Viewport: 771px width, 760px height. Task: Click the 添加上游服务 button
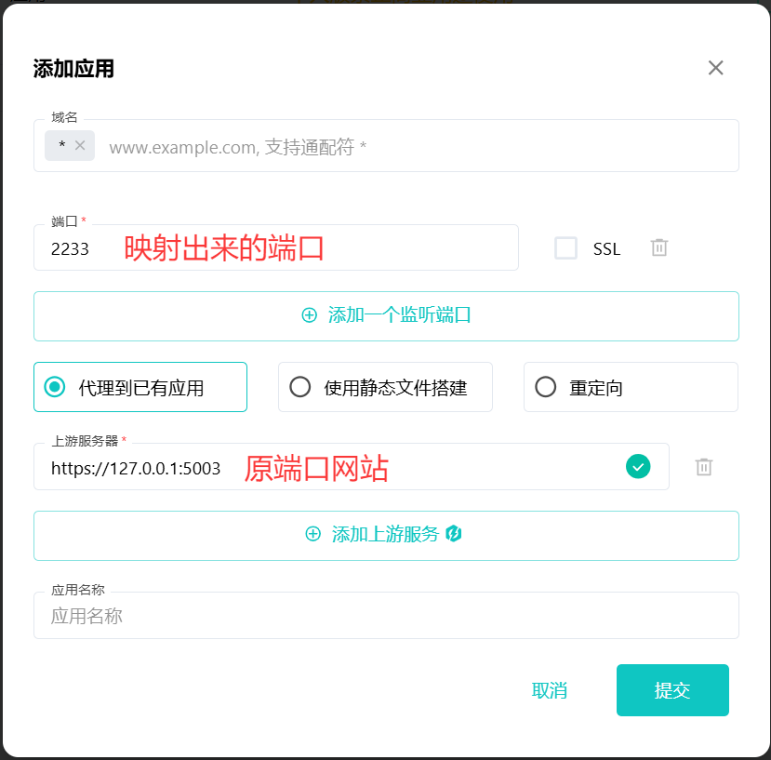coord(386,535)
